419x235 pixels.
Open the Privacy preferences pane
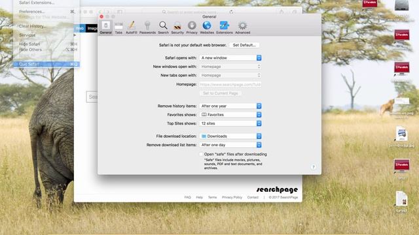pyautogui.click(x=192, y=28)
